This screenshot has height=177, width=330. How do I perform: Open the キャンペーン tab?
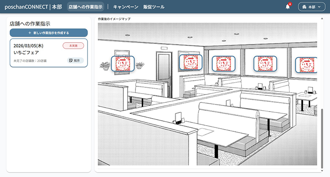point(125,7)
